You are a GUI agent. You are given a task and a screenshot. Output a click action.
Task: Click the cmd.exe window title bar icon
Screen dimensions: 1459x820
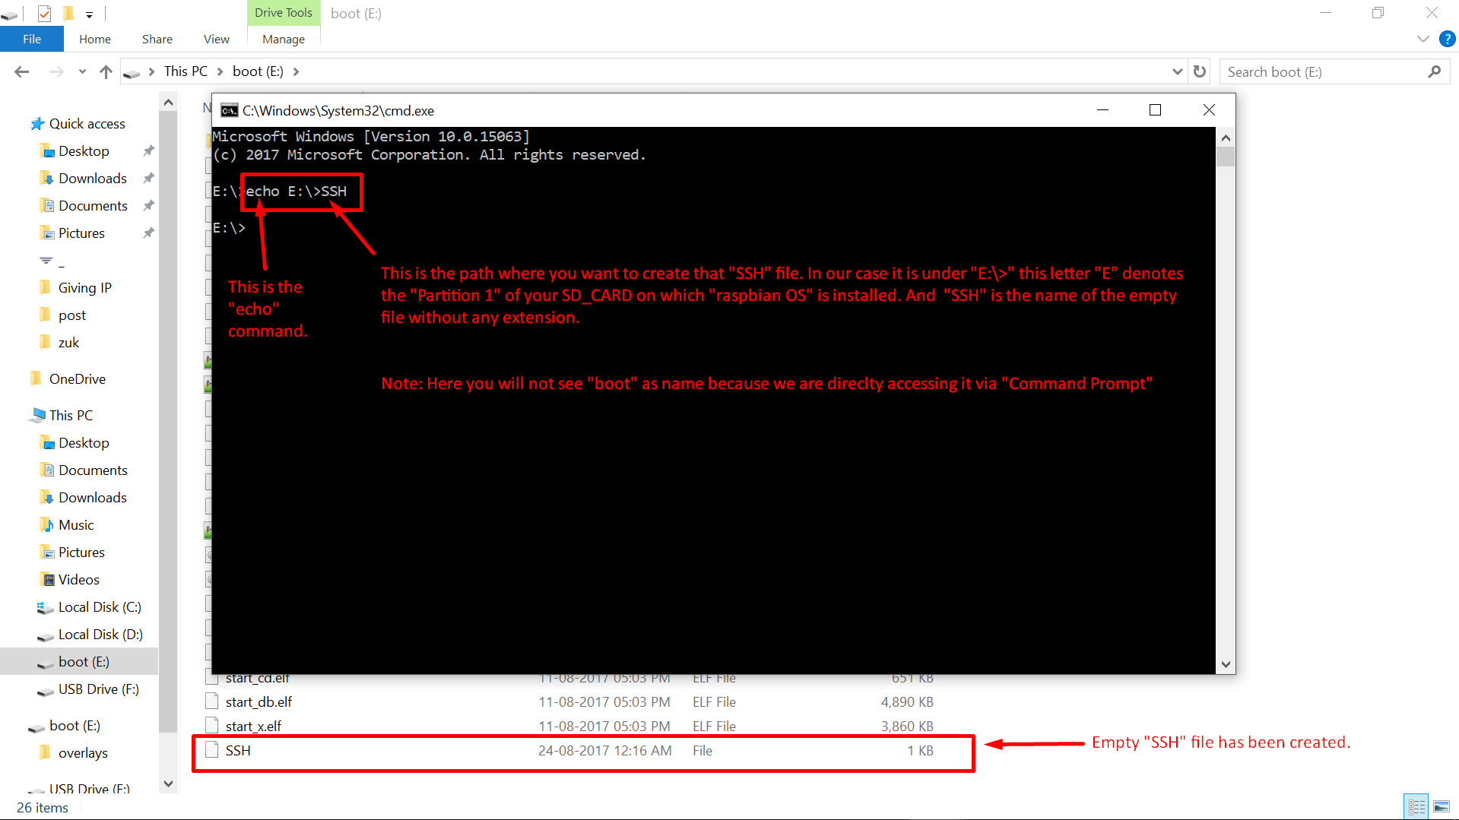tap(229, 111)
